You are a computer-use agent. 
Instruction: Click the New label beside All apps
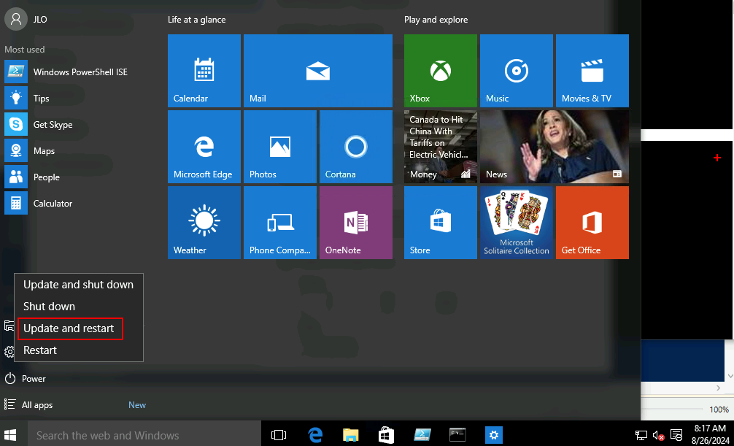tap(137, 405)
